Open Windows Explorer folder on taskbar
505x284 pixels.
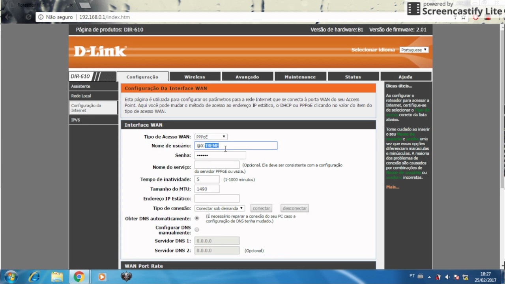[x=57, y=277]
